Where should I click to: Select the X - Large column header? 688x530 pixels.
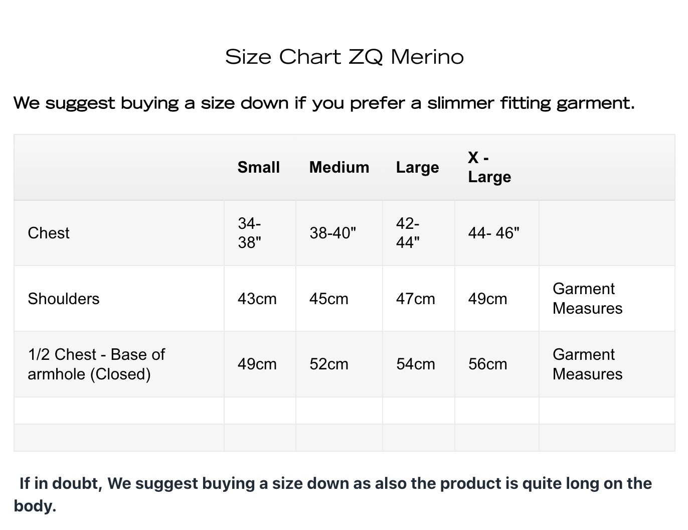(x=489, y=167)
